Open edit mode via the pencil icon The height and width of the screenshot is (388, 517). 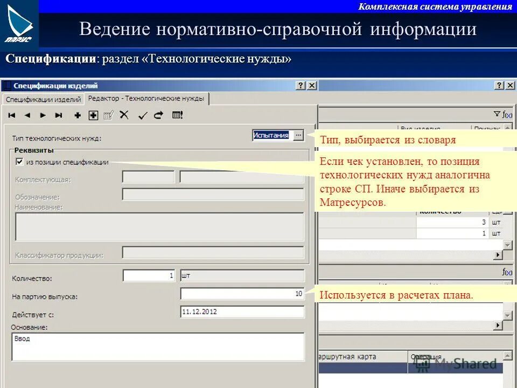(x=107, y=115)
